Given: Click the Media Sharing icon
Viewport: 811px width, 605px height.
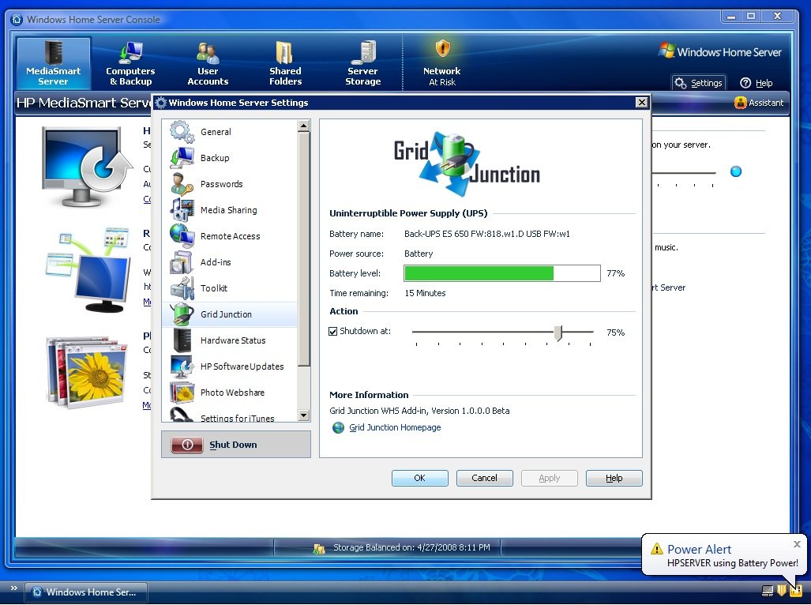Looking at the screenshot, I should coord(182,209).
